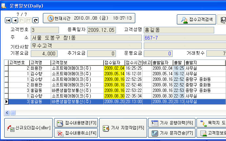Click the 추가요금 field
Viewport: 226px width, 141px height.
pos(102,54)
